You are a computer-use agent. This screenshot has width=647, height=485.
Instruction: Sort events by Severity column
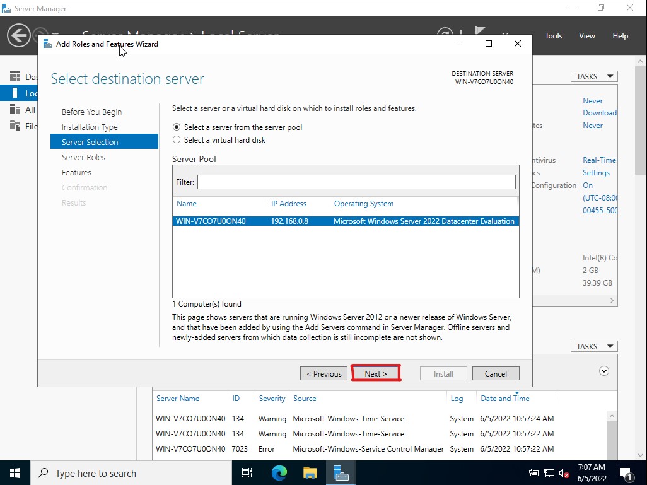272,399
